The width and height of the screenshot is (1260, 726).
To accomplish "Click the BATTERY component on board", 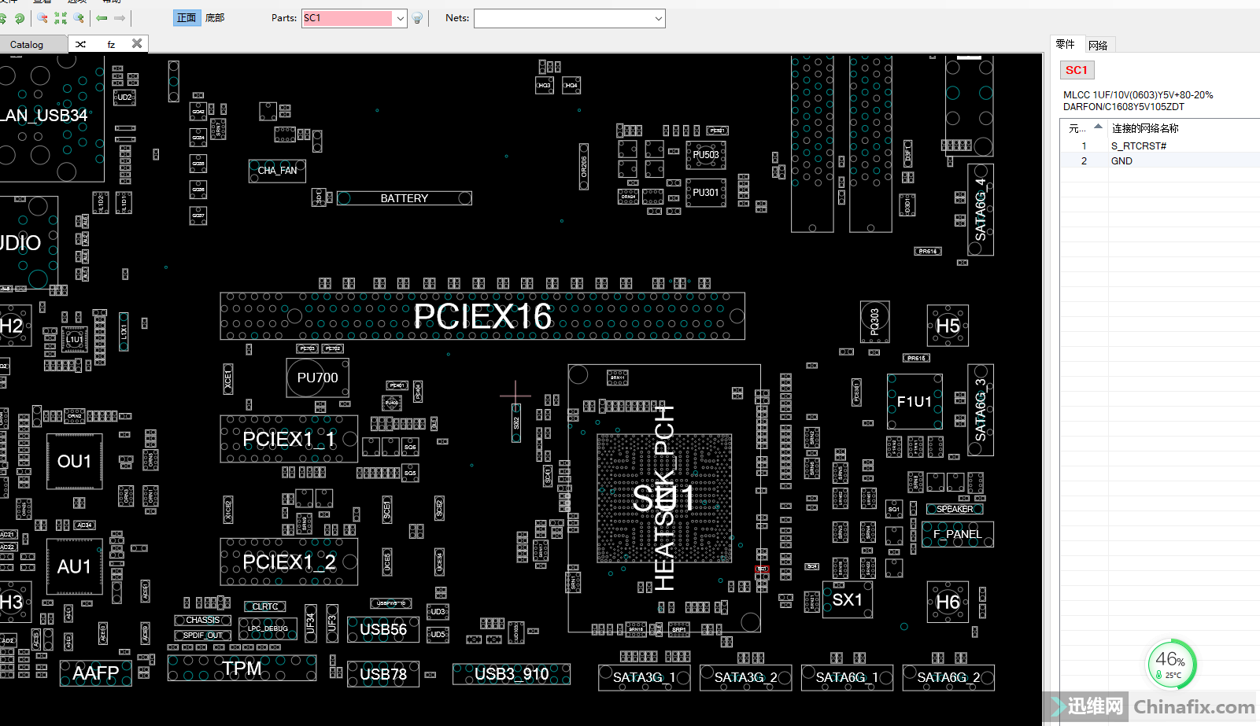I will pyautogui.click(x=405, y=198).
